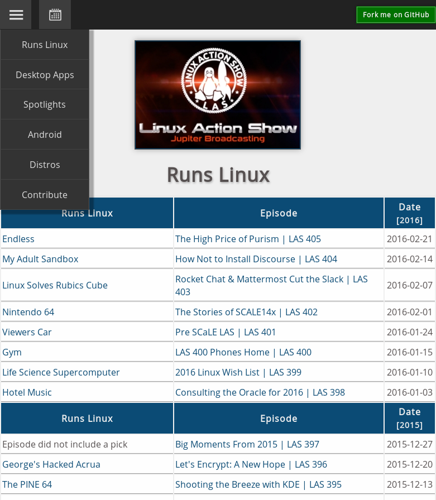Go to Spotlights in the menu
This screenshot has width=436, height=500.
(x=45, y=104)
